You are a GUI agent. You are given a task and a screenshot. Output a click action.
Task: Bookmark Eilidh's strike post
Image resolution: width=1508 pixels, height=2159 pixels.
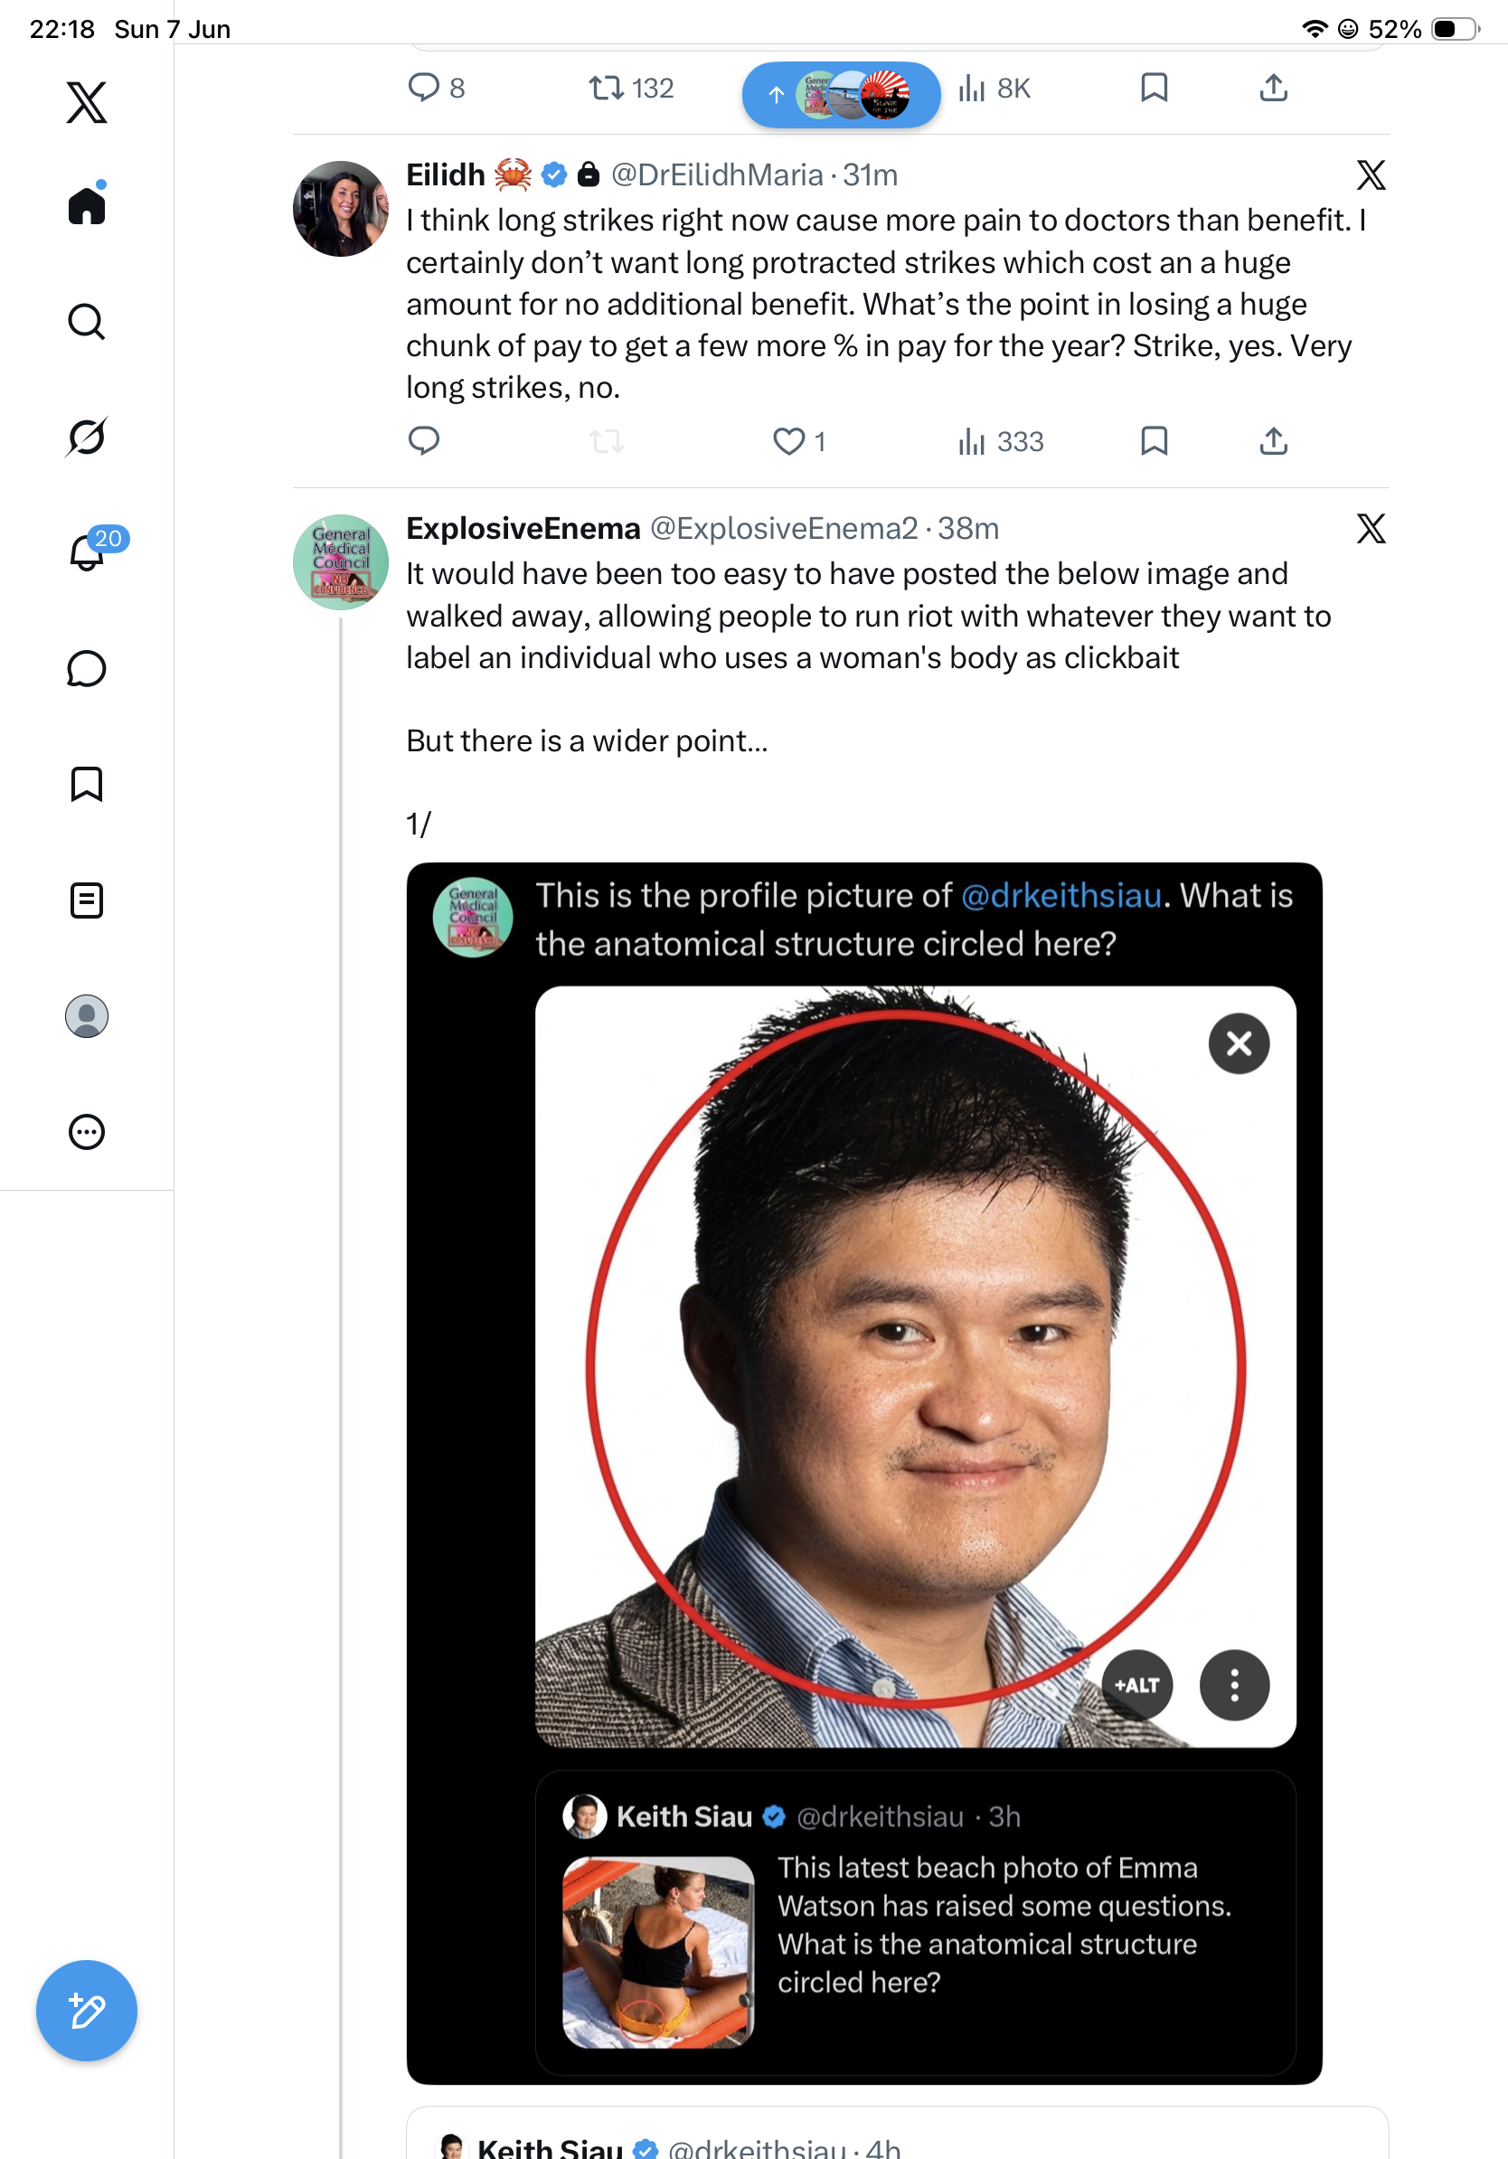(x=1154, y=441)
